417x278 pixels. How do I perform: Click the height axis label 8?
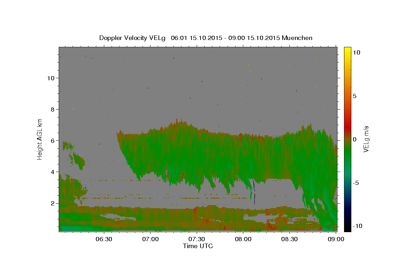click(52, 109)
